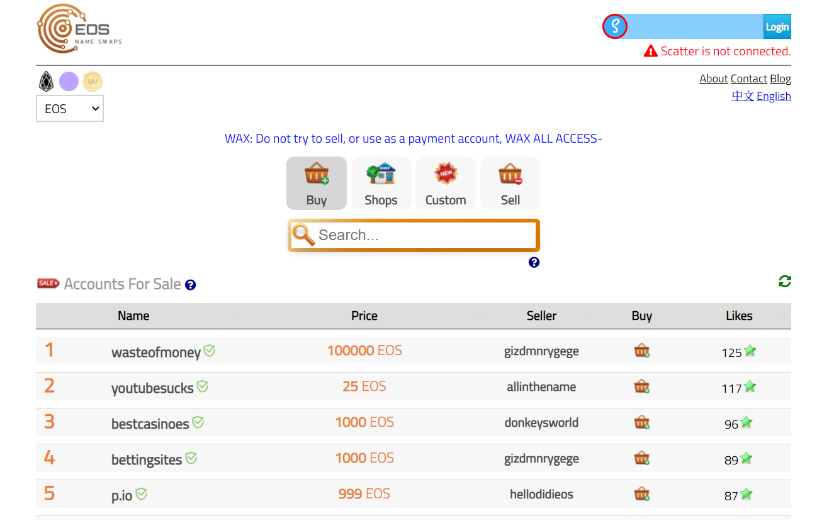Click basket icon for p.io account

point(641,494)
